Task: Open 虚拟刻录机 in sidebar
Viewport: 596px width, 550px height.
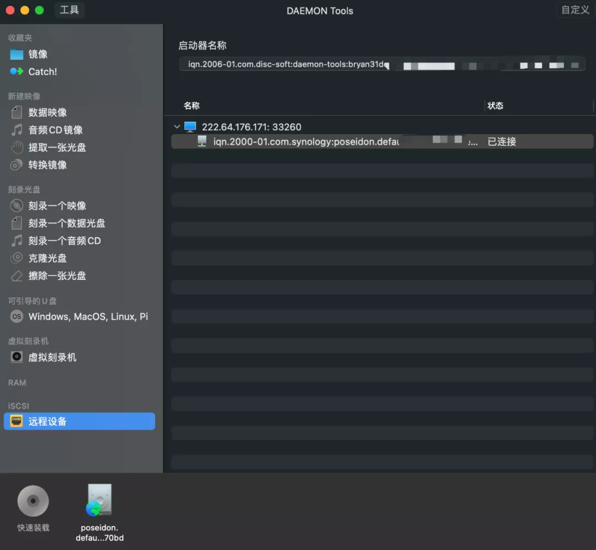Action: tap(52, 357)
